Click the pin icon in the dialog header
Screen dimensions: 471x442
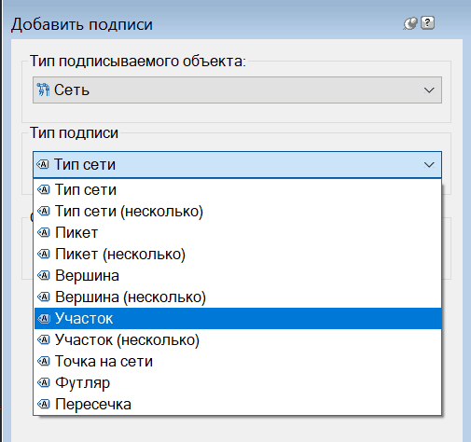pos(410,23)
